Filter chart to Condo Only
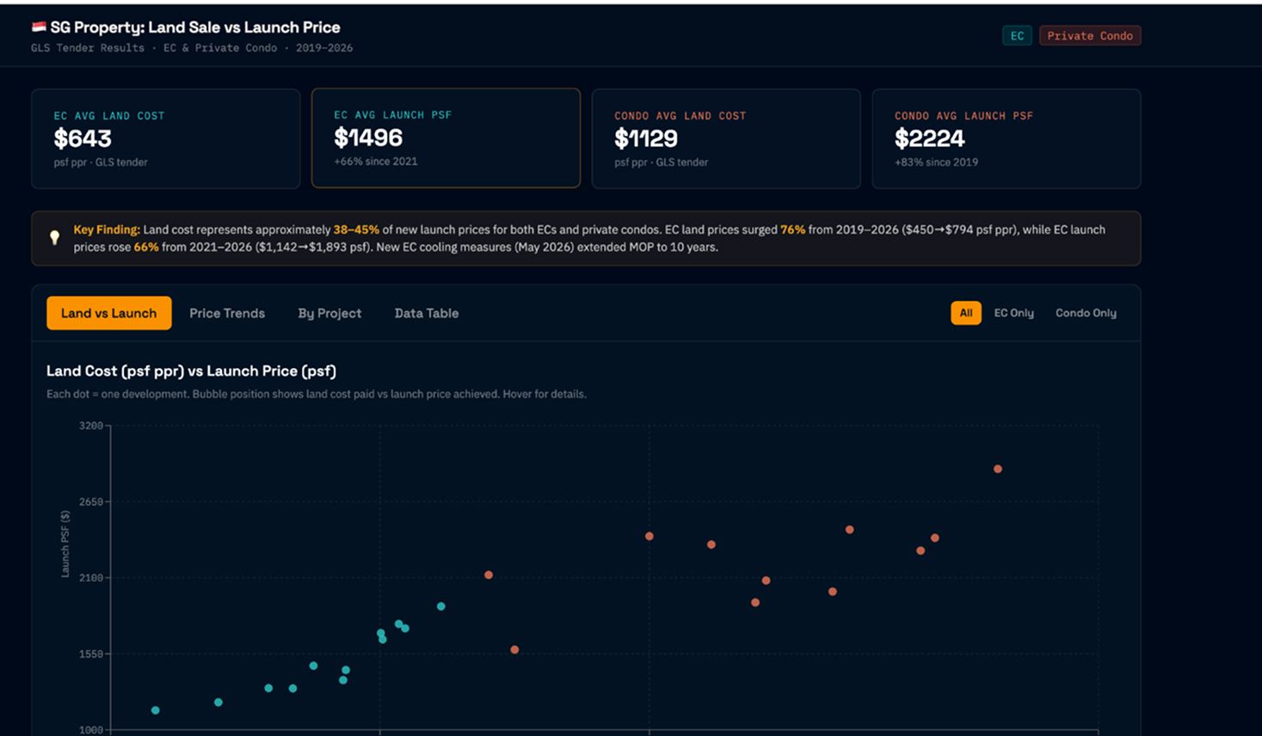This screenshot has width=1262, height=736. pos(1086,313)
